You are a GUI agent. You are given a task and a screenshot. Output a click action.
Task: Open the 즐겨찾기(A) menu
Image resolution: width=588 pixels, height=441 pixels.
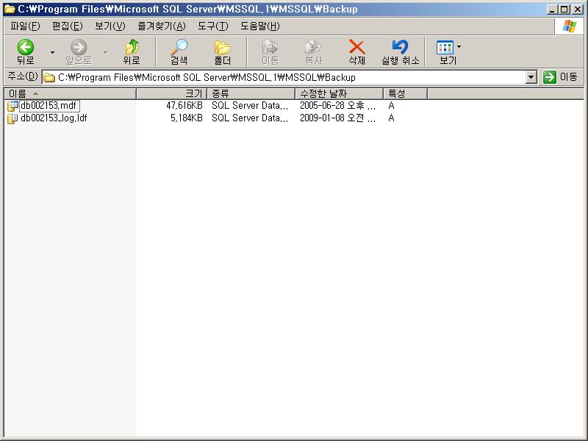(162, 26)
